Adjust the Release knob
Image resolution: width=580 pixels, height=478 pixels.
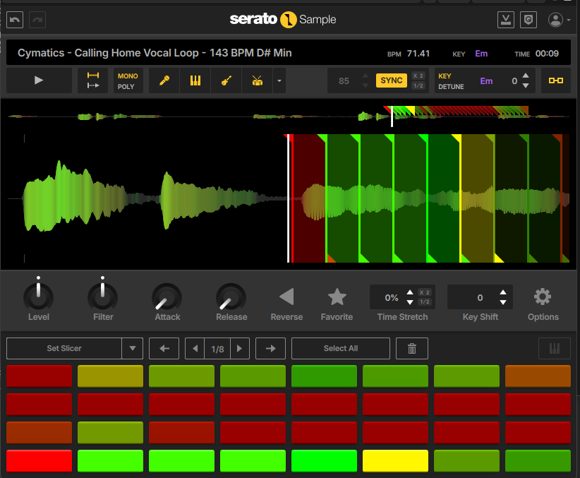pos(231,297)
